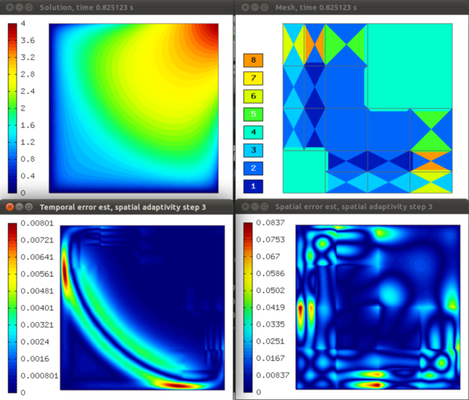Click the orange legend swatch labeled 8
This screenshot has height=400, width=469.
tap(253, 60)
